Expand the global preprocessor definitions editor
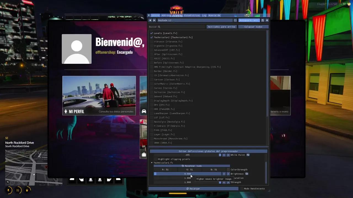The height and width of the screenshot is (198, 353). point(208,151)
